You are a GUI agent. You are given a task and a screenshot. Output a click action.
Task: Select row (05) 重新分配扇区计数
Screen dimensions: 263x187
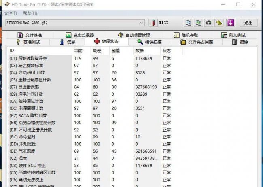coord(90,80)
